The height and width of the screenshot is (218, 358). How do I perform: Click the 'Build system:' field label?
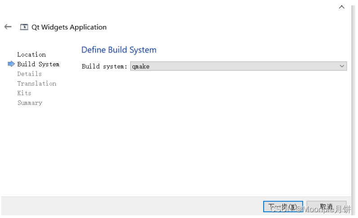[x=104, y=66]
